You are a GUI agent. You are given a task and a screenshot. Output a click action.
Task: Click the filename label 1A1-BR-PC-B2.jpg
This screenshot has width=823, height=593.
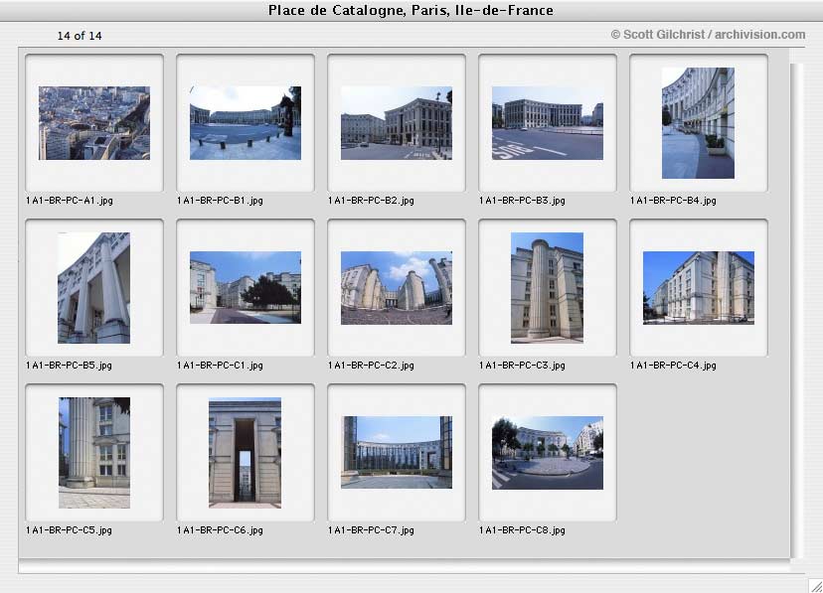371,201
